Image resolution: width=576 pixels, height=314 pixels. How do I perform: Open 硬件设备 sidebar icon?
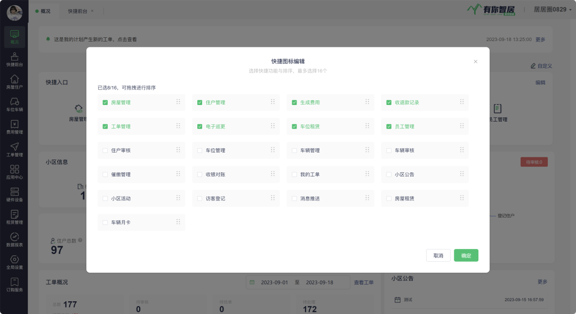[x=14, y=195]
